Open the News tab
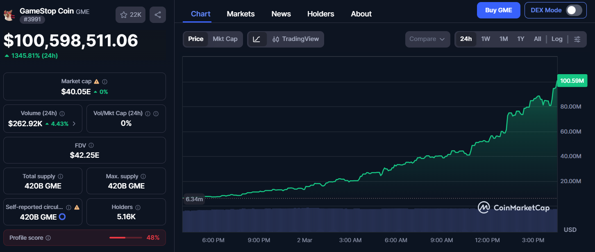 point(281,14)
